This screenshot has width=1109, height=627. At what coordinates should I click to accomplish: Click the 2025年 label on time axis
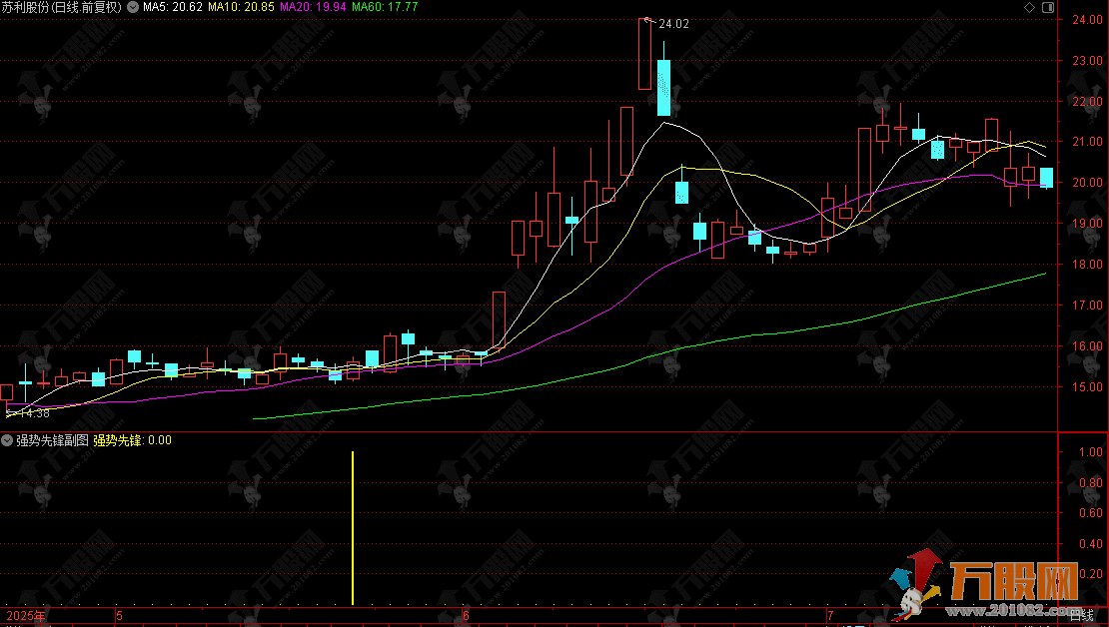click(25, 615)
